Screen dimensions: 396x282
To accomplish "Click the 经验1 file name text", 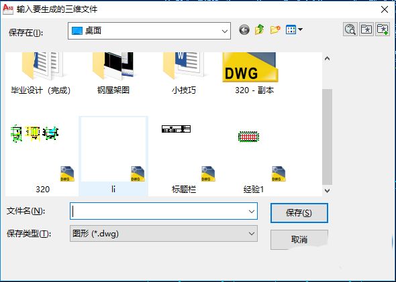I will pos(254,190).
